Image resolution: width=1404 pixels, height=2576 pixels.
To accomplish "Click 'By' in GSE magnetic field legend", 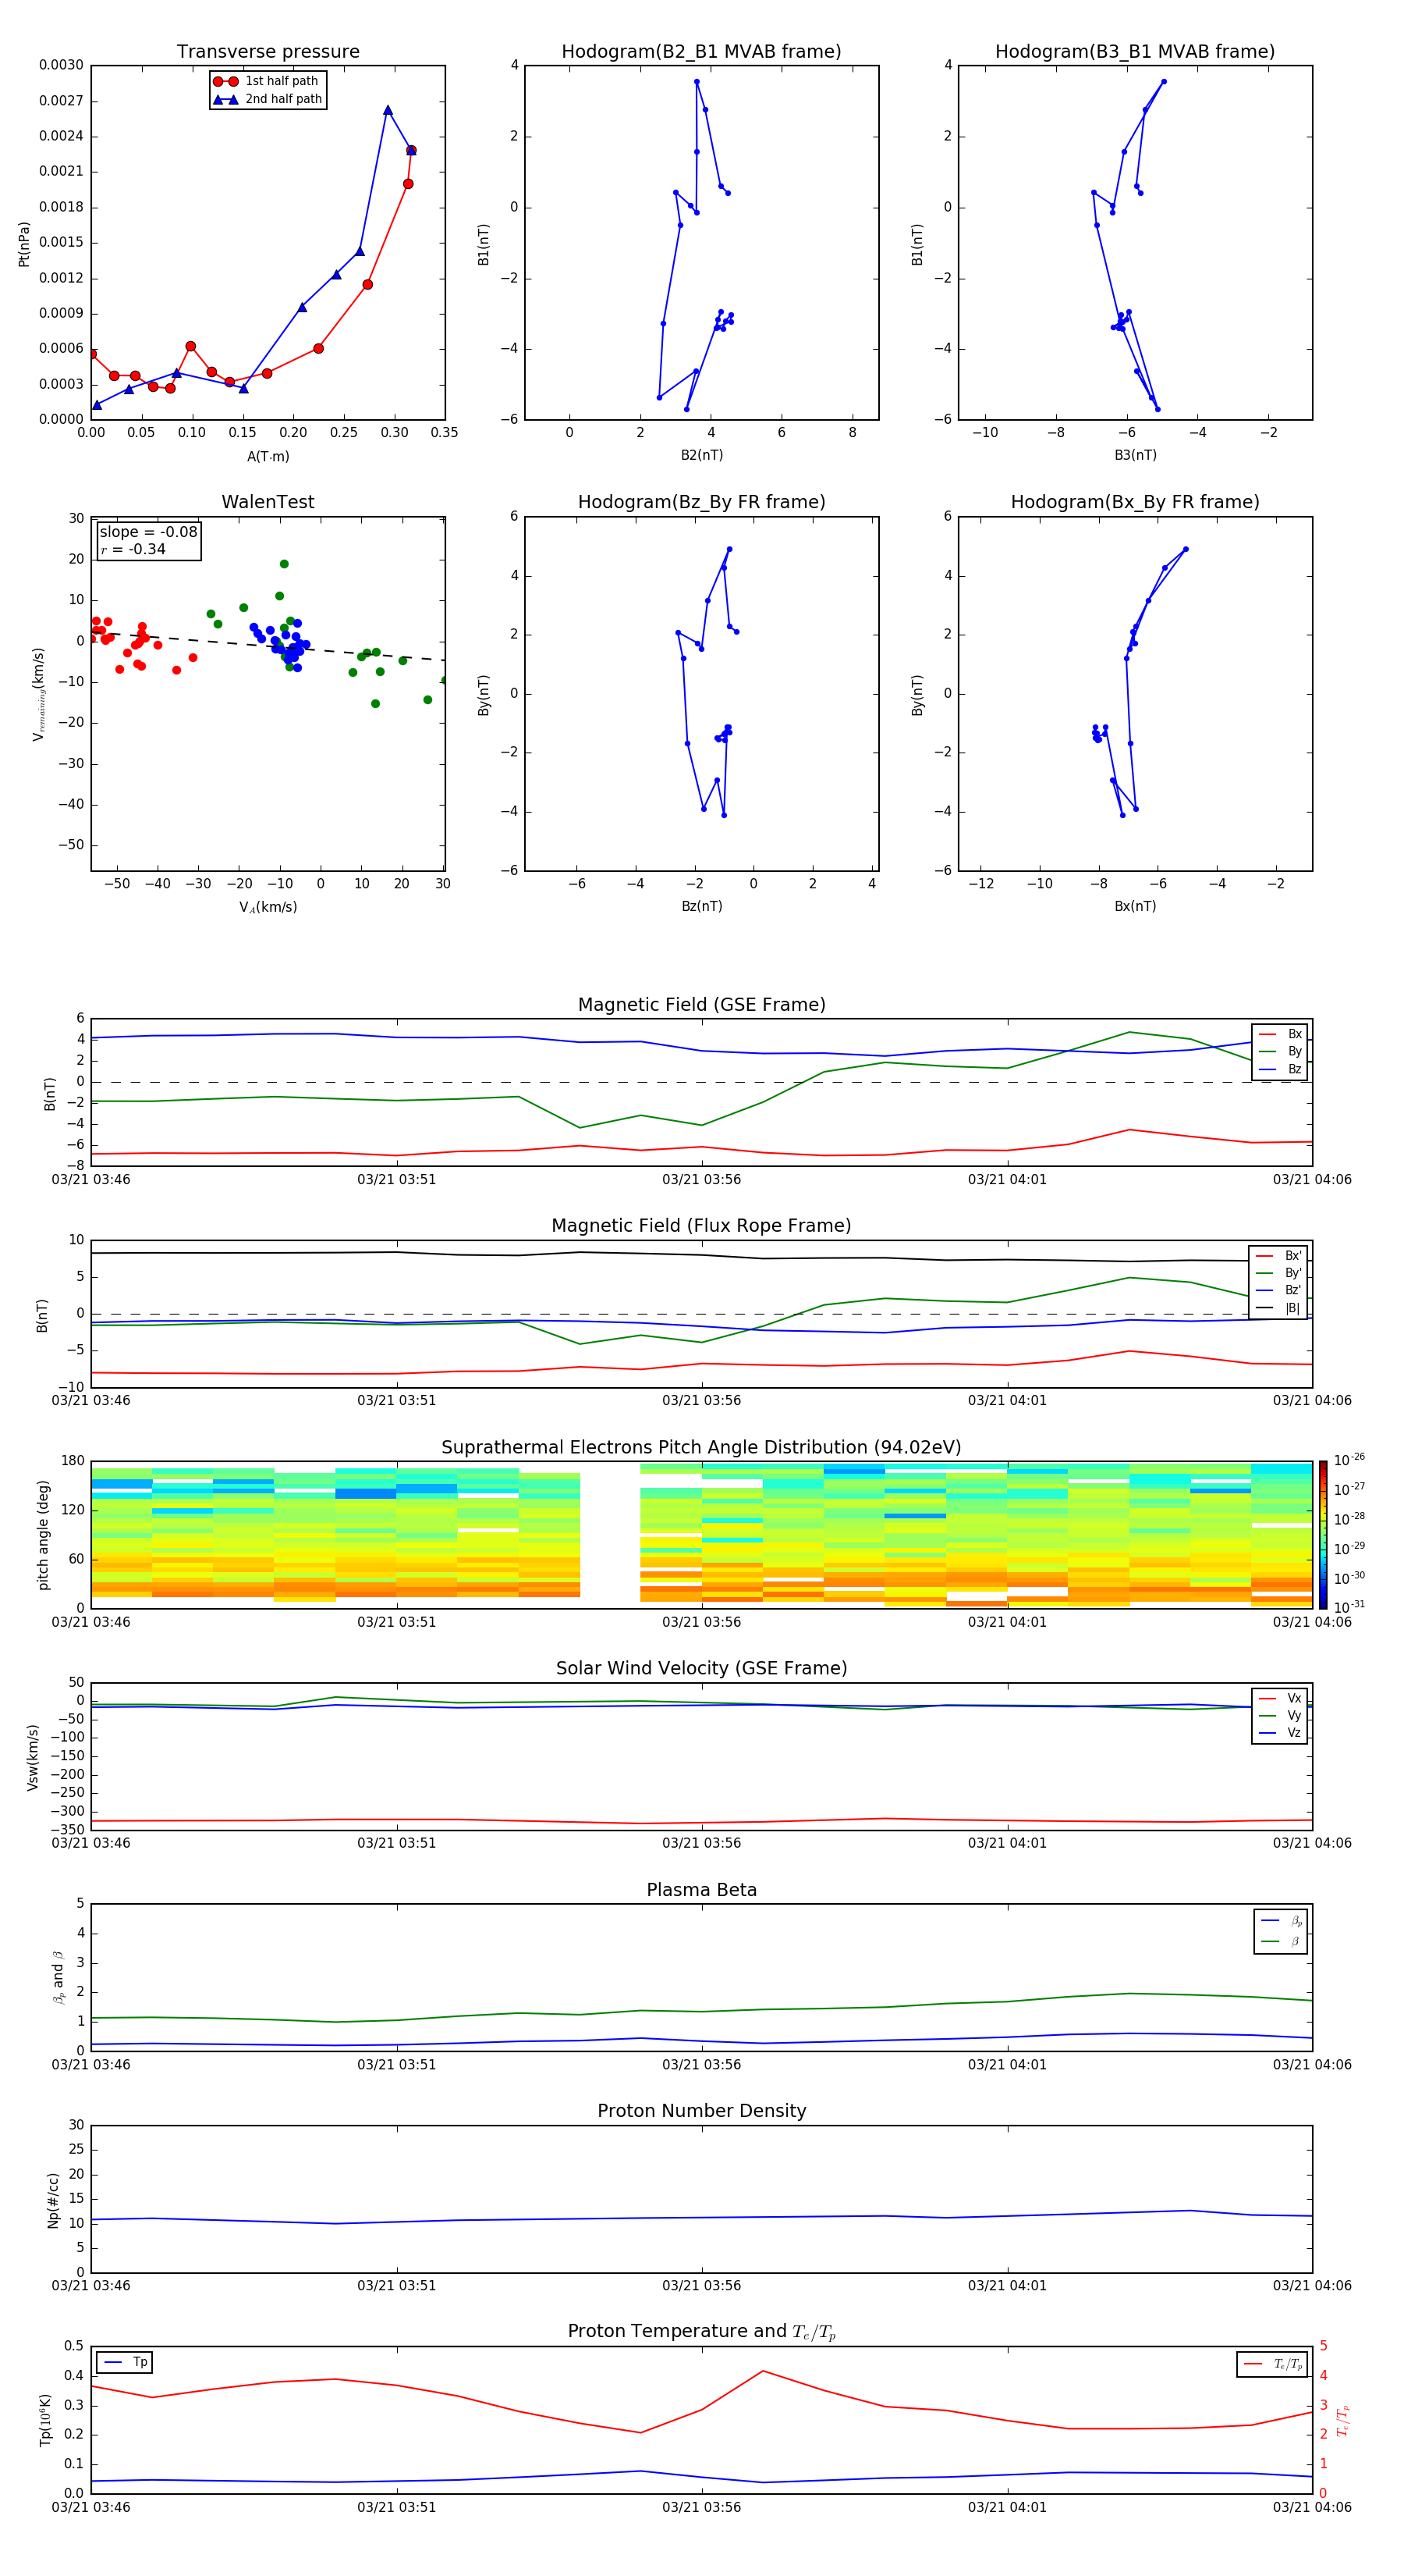I will click(x=1281, y=1051).
